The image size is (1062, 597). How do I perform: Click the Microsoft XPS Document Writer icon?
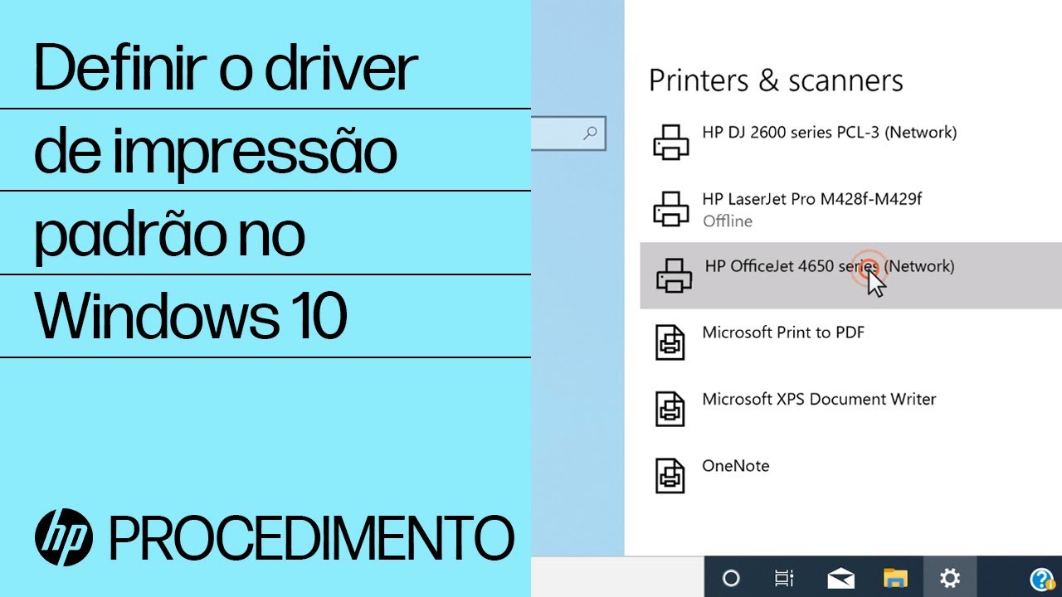tap(670, 408)
